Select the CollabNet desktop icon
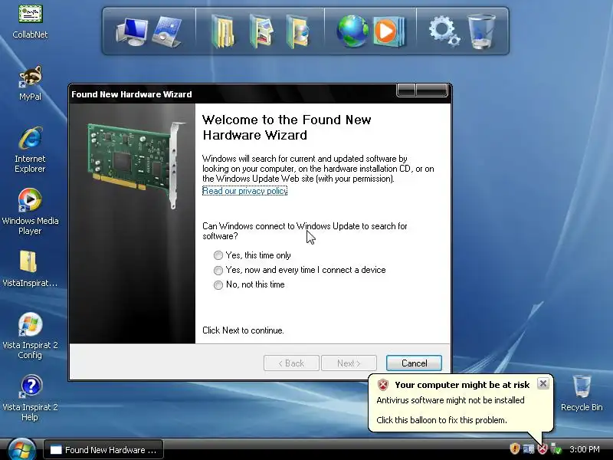The height and width of the screenshot is (460, 613). (30, 21)
